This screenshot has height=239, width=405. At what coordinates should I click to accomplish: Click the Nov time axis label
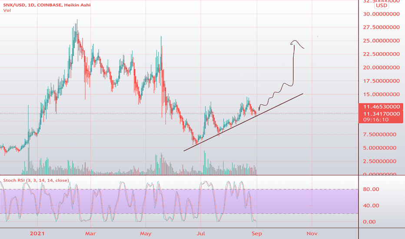click(x=312, y=234)
